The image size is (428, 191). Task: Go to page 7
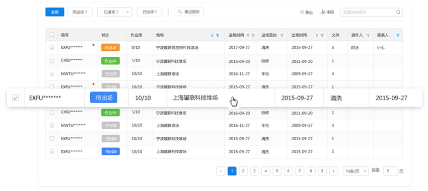[x=300, y=171]
